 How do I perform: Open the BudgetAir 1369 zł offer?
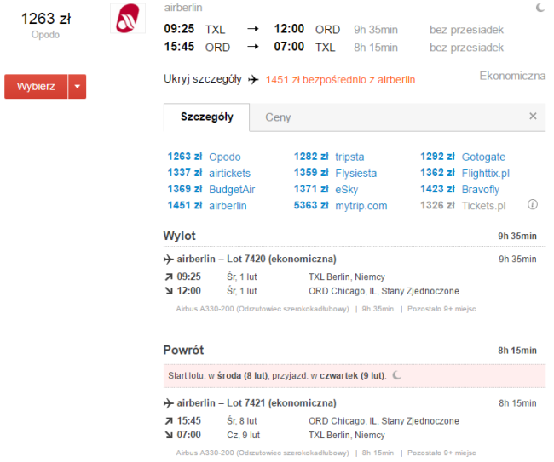click(x=211, y=189)
